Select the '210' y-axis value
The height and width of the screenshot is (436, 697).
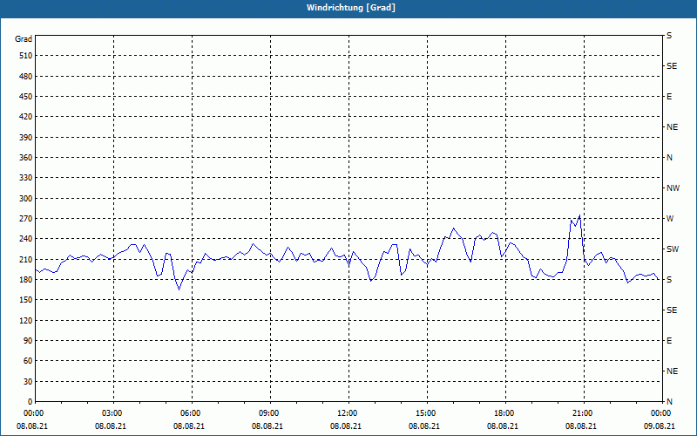tap(26, 259)
